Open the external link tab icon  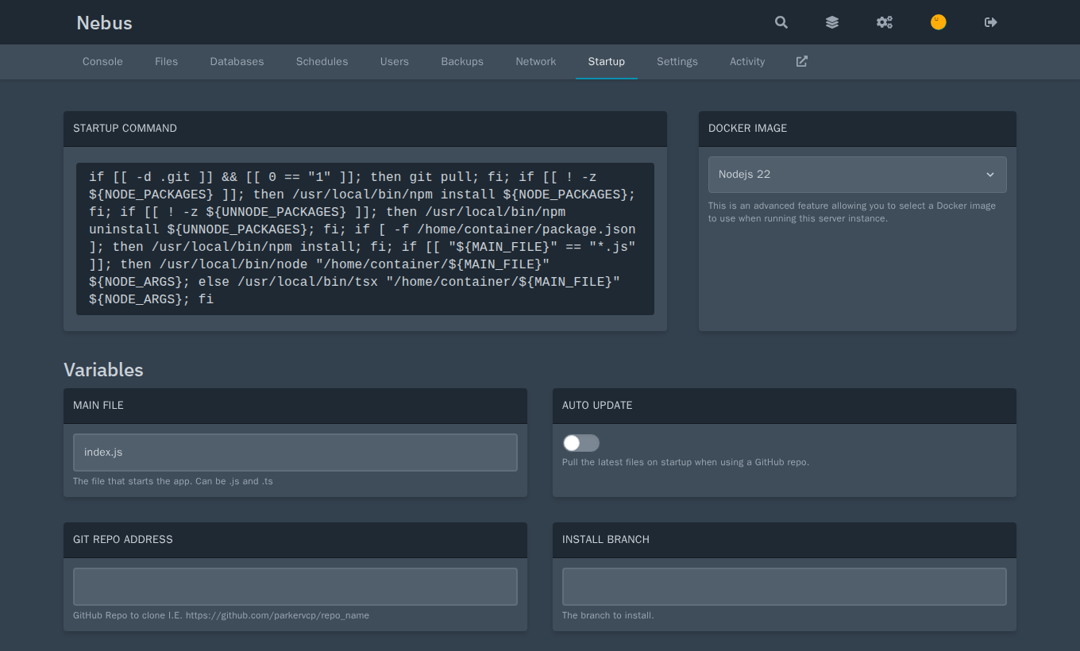pos(802,61)
